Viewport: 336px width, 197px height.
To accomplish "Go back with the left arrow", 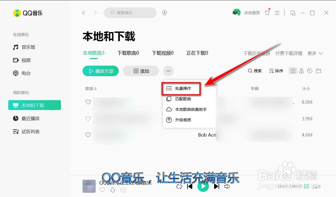I will (84, 13).
